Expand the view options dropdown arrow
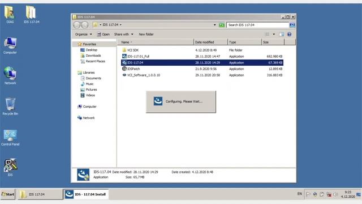The height and width of the screenshot is (204, 362). [274, 34]
